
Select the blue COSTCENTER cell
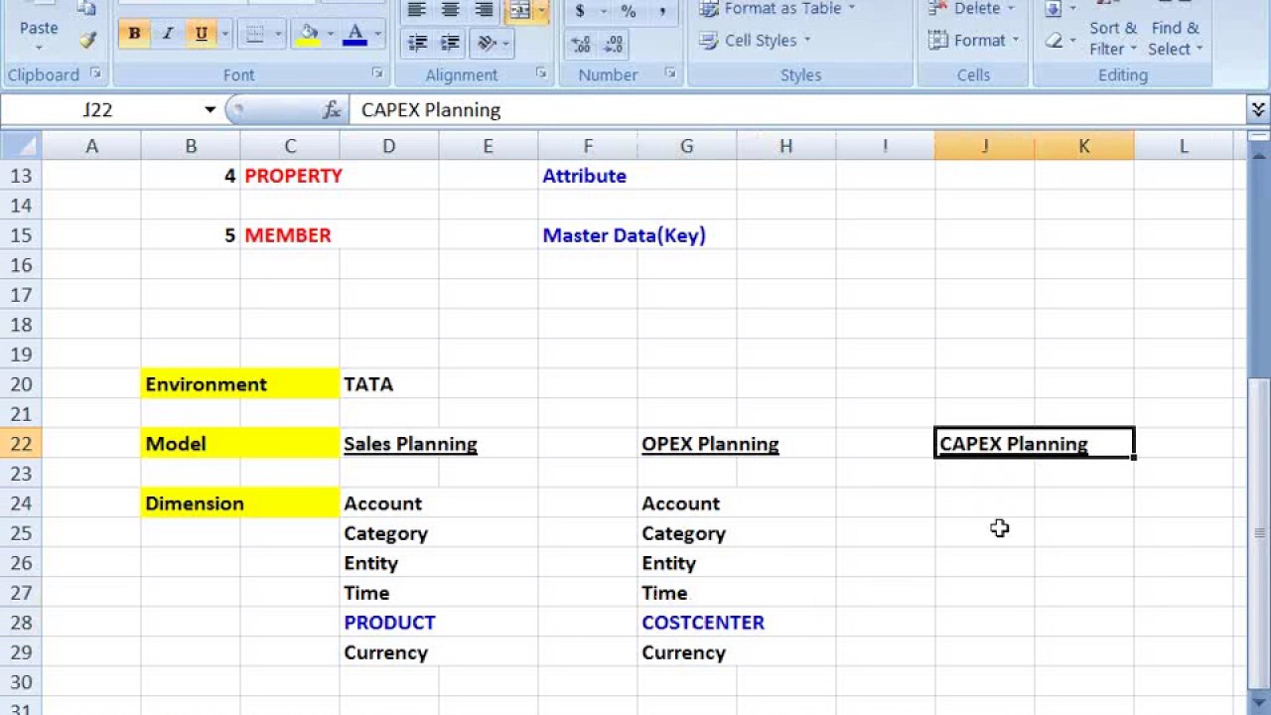coord(703,623)
